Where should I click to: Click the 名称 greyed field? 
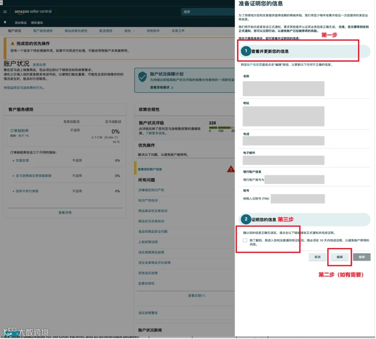(283, 88)
